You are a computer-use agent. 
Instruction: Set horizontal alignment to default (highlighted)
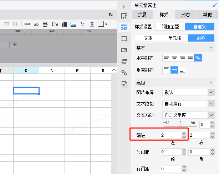[198, 58]
